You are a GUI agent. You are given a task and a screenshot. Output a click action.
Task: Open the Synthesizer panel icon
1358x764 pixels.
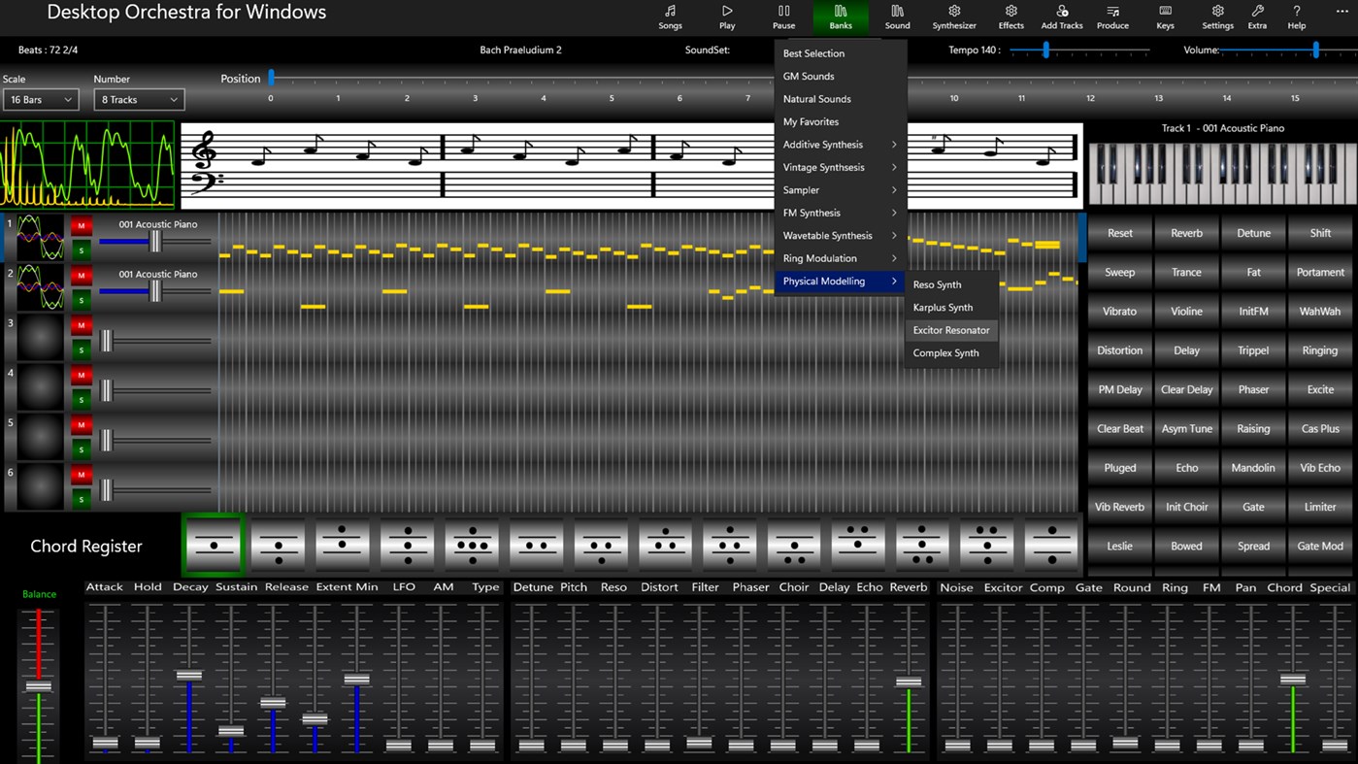(x=953, y=17)
